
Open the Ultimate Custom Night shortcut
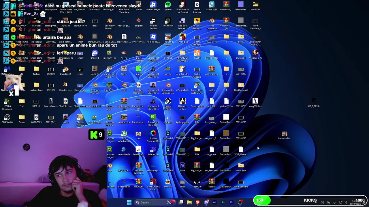pos(182,104)
